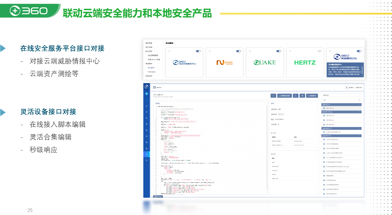This screenshot has width=392, height=215.
Task: Click the run script play button
Action: [x=273, y=96]
